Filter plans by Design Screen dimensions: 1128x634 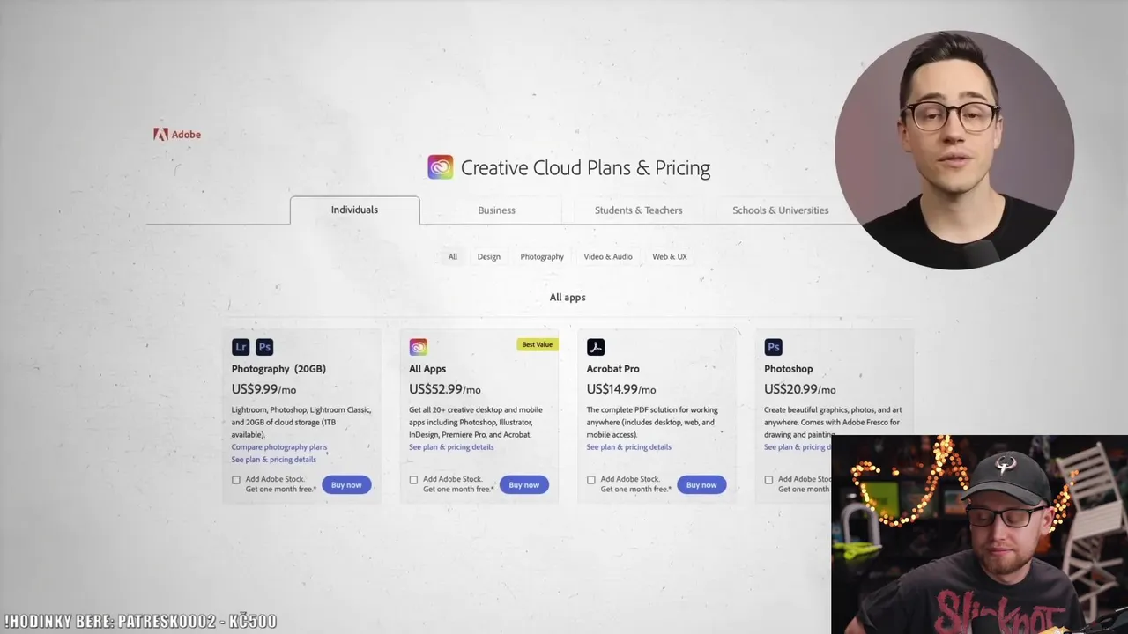(488, 257)
